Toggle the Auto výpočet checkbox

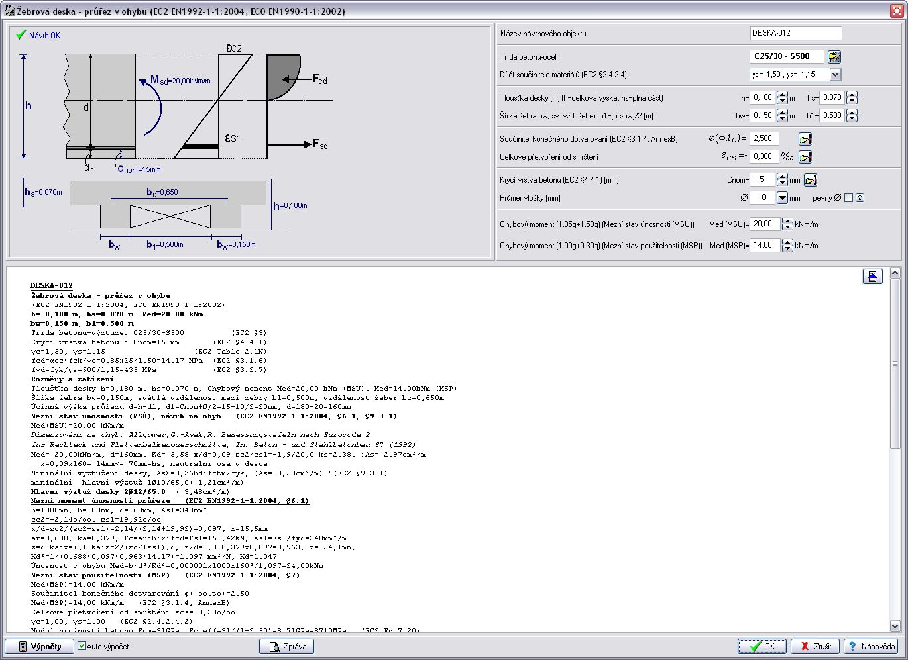[82, 646]
